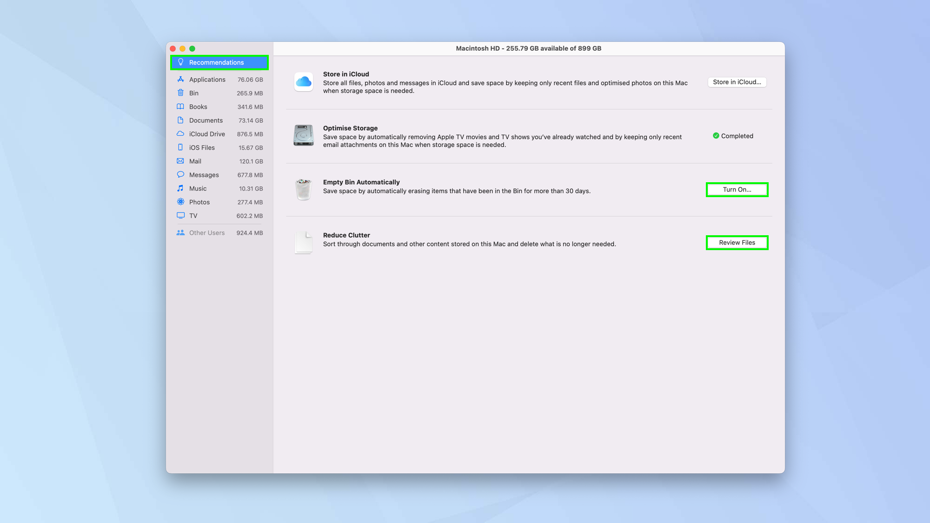
Task: Click the Other Users size 924.4 MB
Action: 250,233
